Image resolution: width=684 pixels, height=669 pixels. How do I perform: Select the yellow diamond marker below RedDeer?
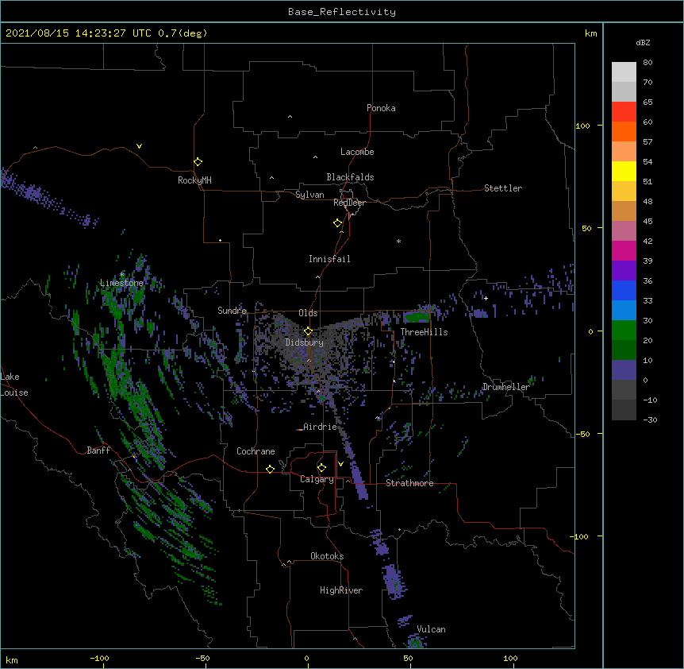click(337, 223)
